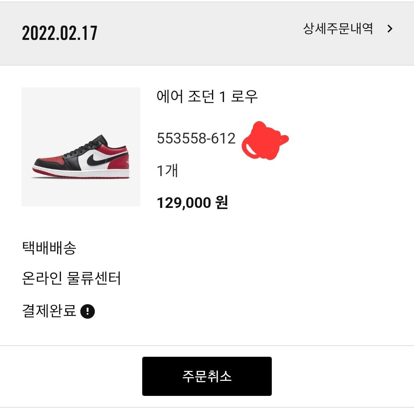Viewport: 414px width, 412px height.
Task: Click the order date 2022.02.17
Action: click(60, 33)
